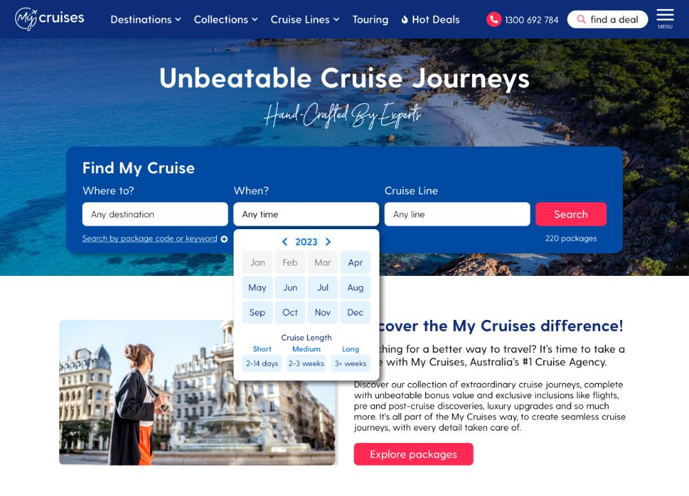Click the red phone icon

pos(493,19)
